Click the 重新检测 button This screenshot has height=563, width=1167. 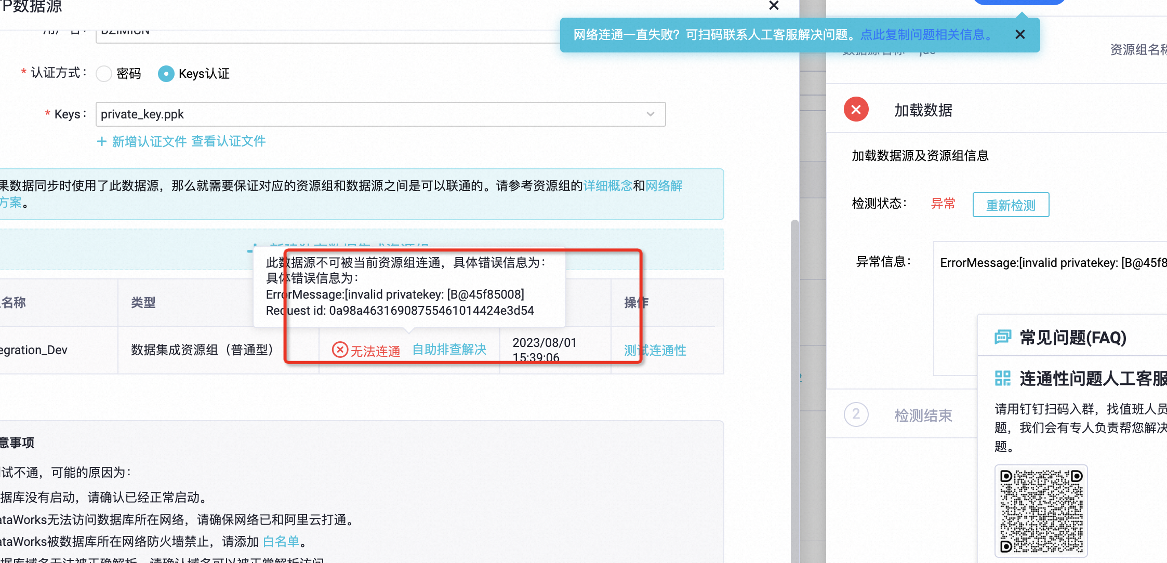tap(1010, 205)
